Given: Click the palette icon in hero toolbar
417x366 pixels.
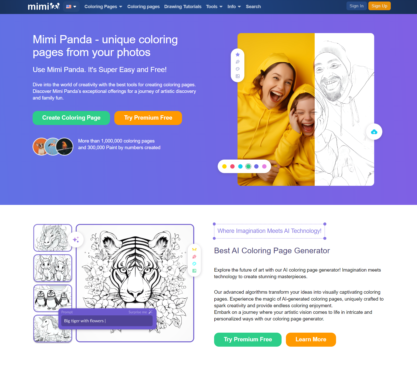Looking at the screenshot, I should click(x=238, y=69).
